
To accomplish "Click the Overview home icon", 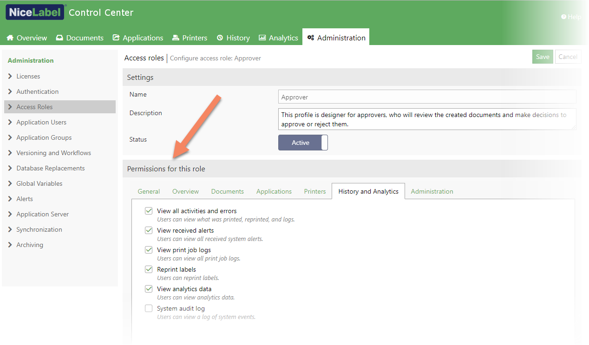I will [x=10, y=38].
